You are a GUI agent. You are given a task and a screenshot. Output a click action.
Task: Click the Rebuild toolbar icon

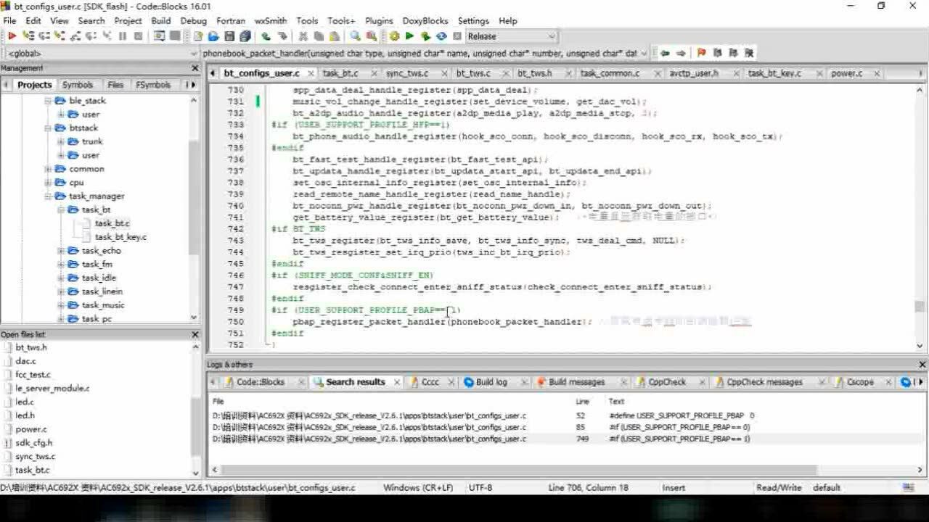(x=441, y=36)
